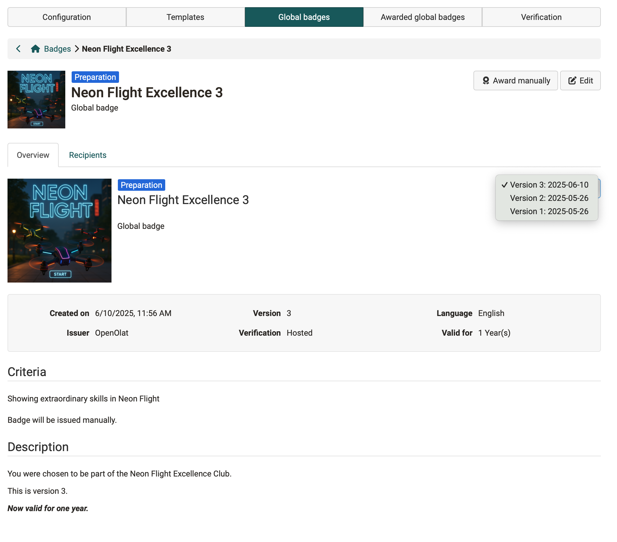Click the Edit button
The width and height of the screenshot is (617, 542).
click(x=580, y=81)
